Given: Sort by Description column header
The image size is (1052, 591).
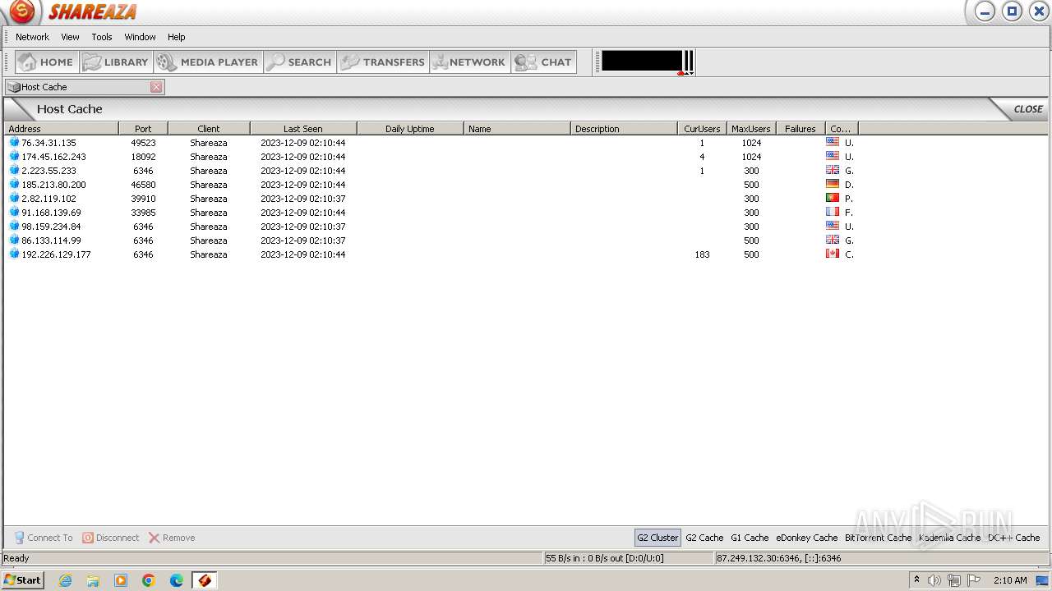Looking at the screenshot, I should click(625, 129).
